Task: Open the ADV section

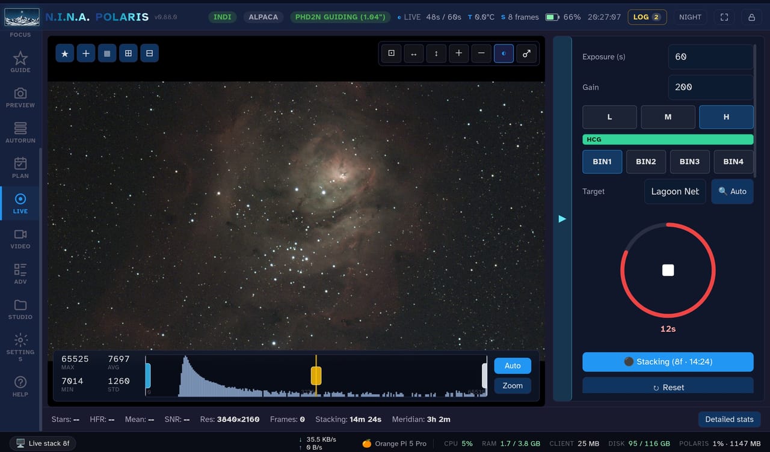Action: (x=20, y=273)
